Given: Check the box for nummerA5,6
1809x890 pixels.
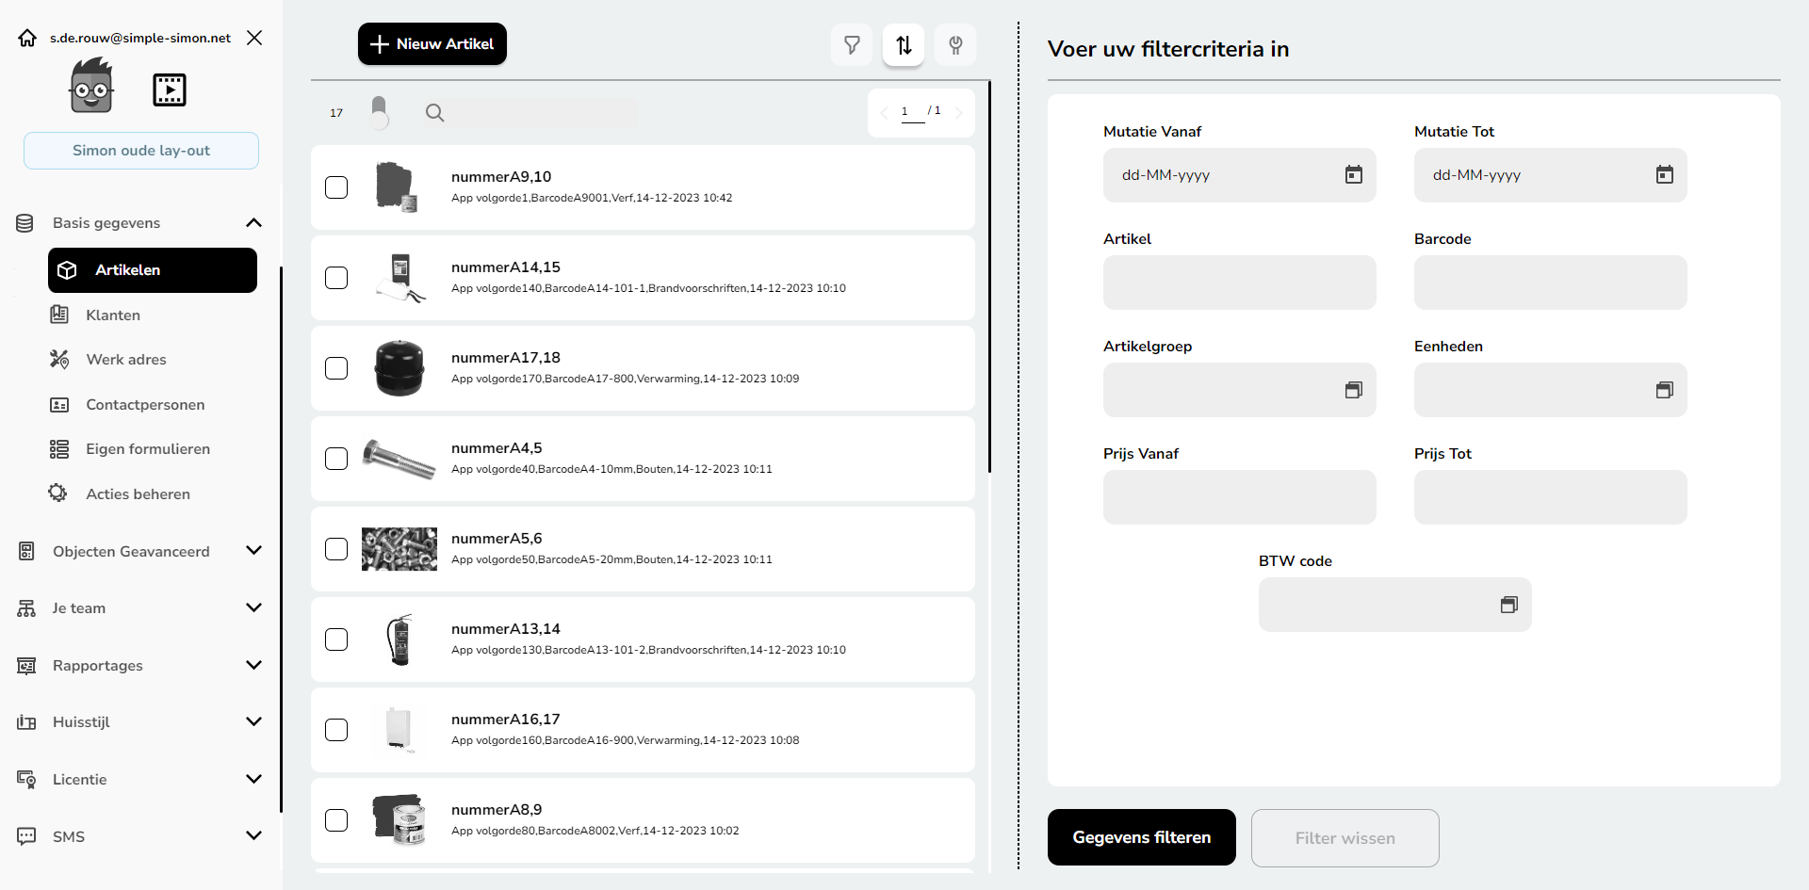Looking at the screenshot, I should (336, 549).
